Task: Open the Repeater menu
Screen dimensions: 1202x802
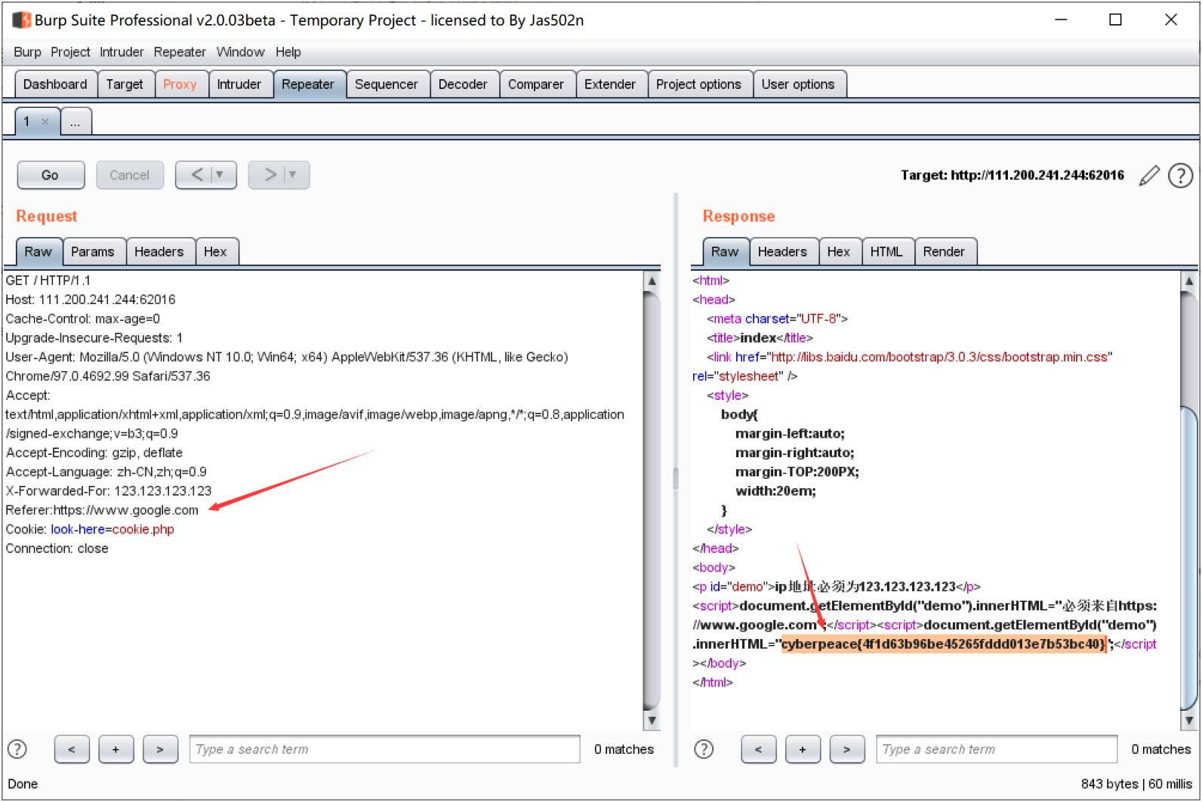Action: 180,52
